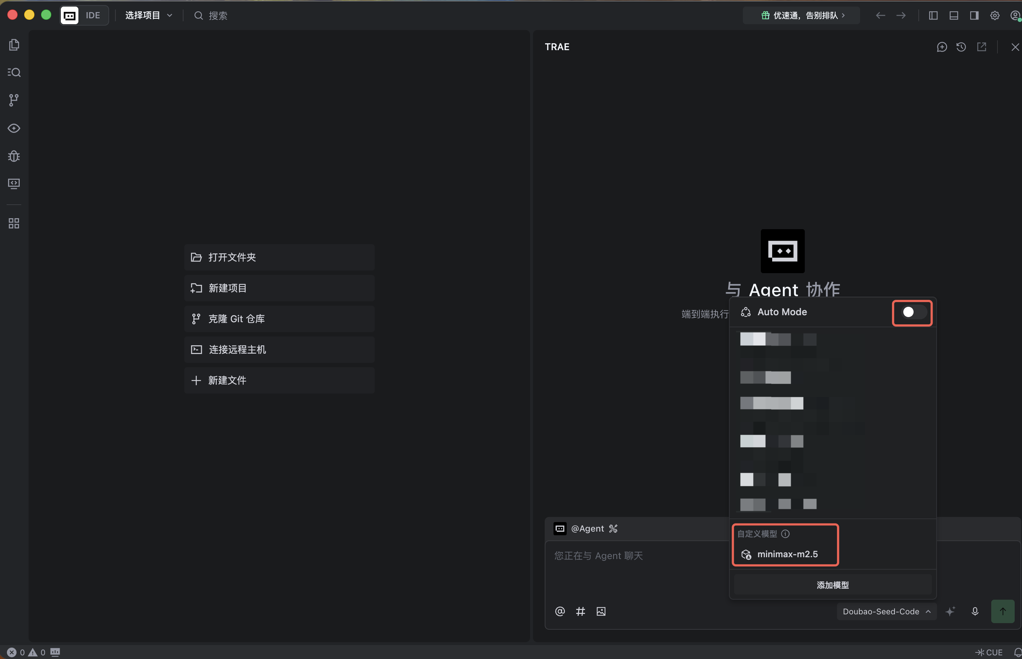Open the tools icon beside @Agent
1022x659 pixels.
(x=613, y=529)
